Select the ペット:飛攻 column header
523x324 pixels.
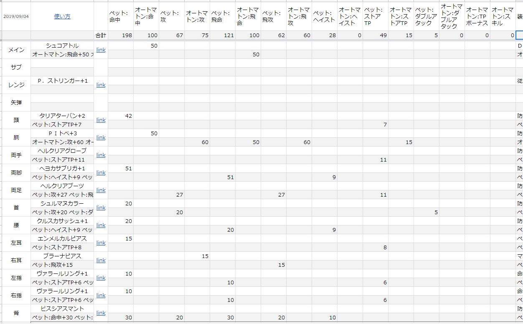click(x=274, y=17)
